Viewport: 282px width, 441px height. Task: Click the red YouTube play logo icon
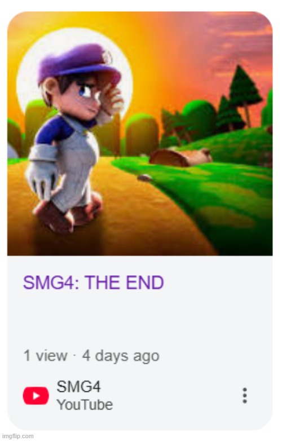pos(36,396)
